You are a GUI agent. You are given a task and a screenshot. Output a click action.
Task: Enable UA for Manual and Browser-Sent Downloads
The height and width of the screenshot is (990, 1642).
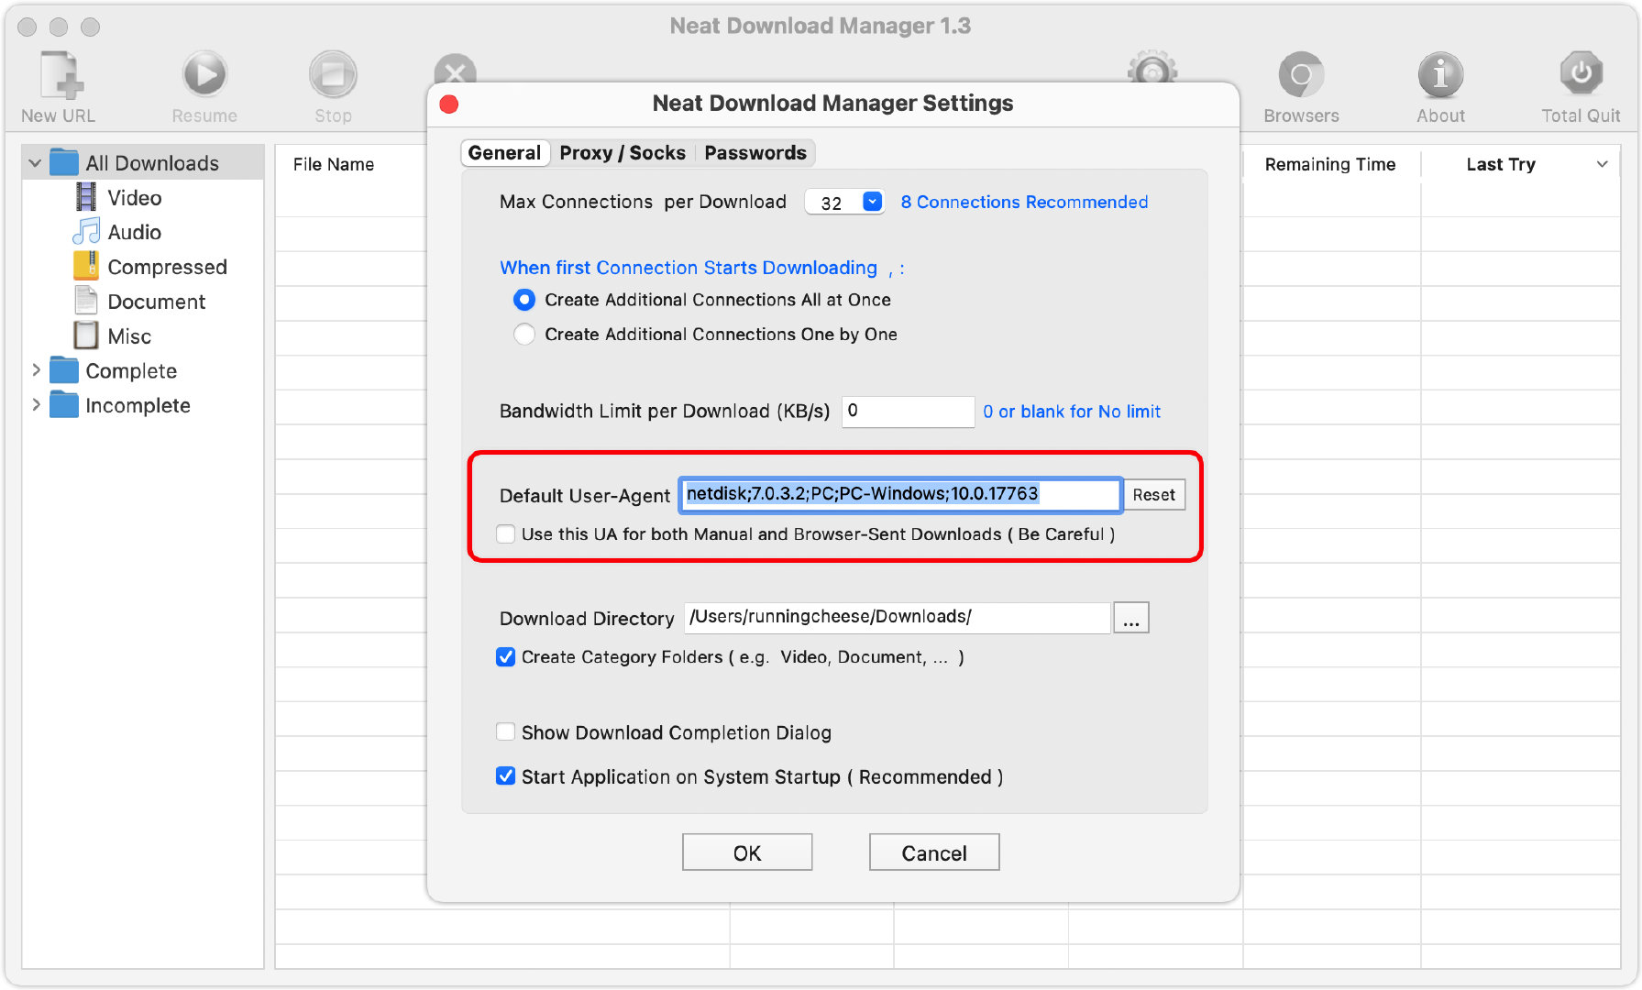[x=505, y=533]
